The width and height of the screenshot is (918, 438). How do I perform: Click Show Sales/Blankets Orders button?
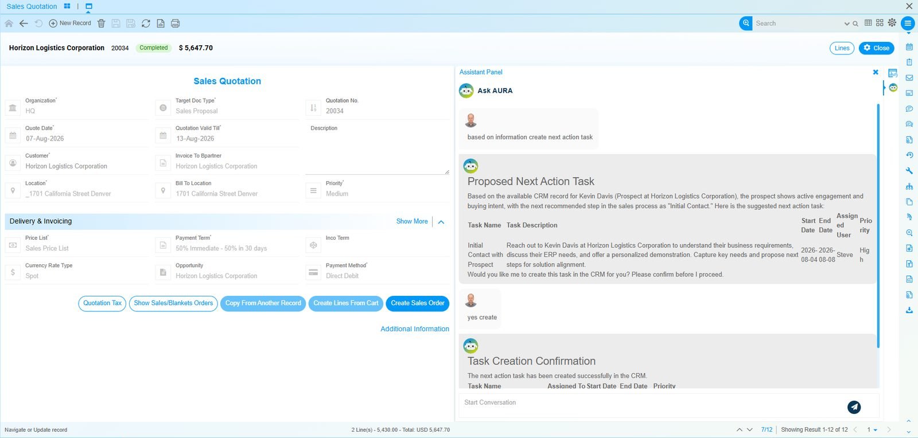173,303
